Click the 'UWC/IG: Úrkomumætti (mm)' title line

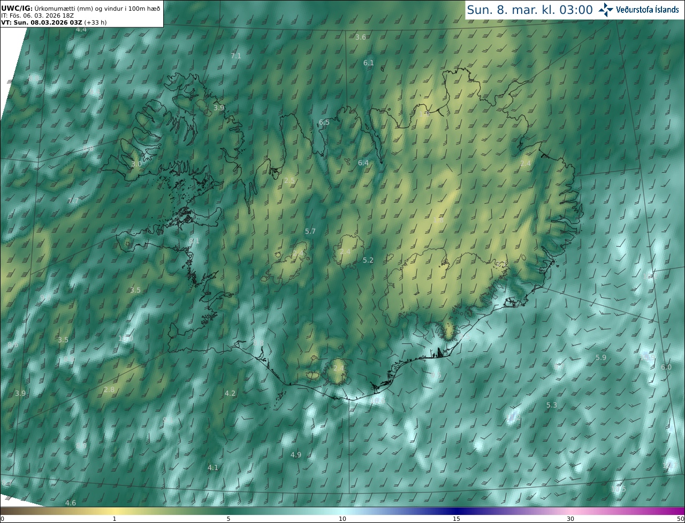coord(81,9)
